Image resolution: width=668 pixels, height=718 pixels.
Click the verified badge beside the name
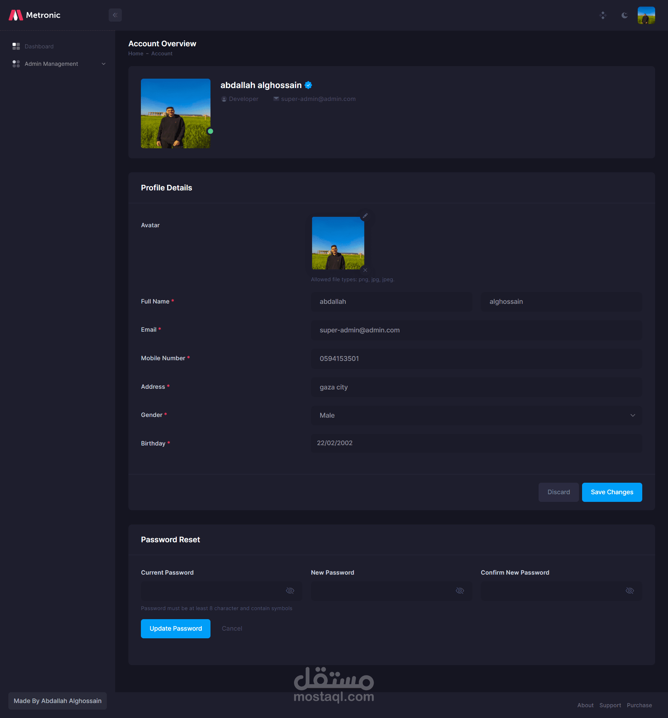[x=308, y=85]
